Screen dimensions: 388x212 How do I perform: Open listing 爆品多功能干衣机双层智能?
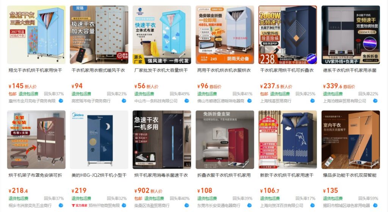pos(349,175)
